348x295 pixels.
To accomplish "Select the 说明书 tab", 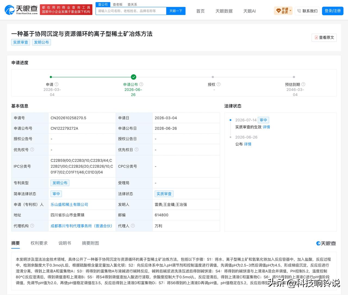I will (65, 243).
